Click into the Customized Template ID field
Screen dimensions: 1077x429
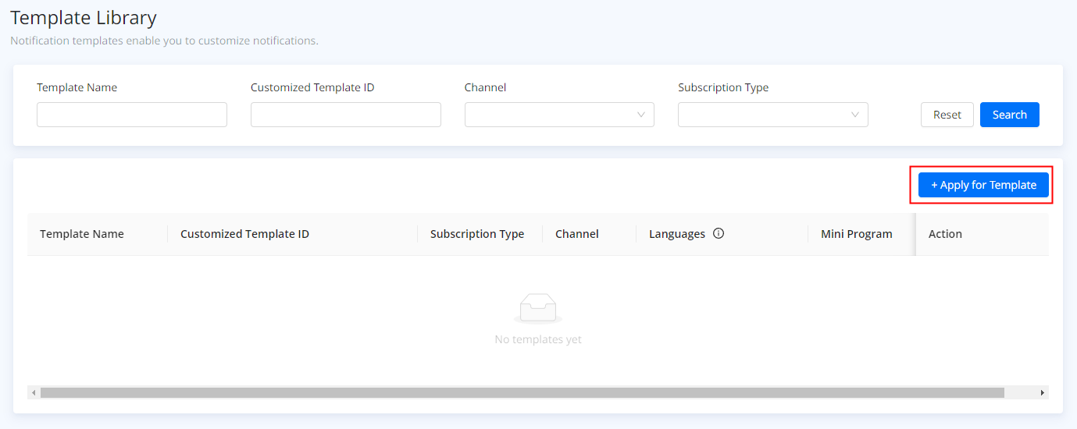(345, 115)
